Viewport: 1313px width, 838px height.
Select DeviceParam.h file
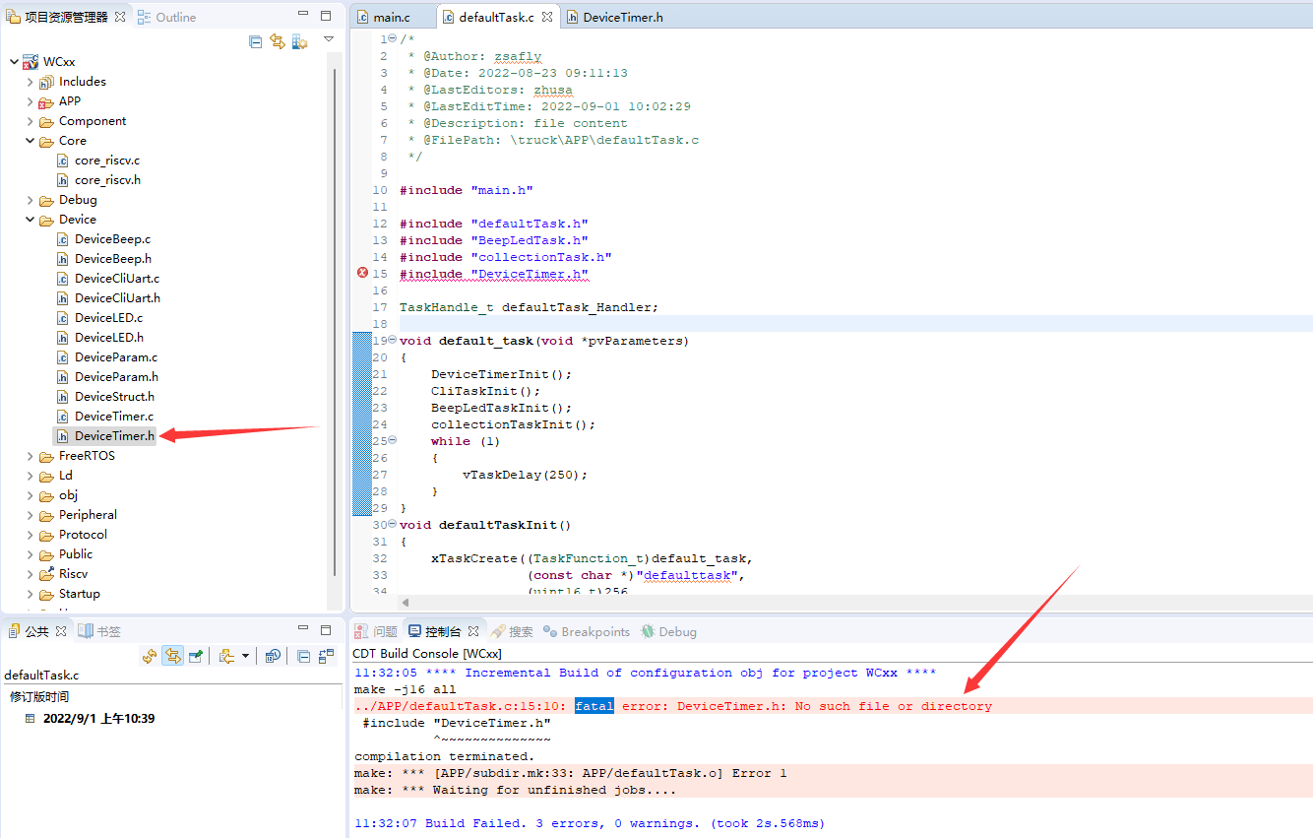coord(116,377)
